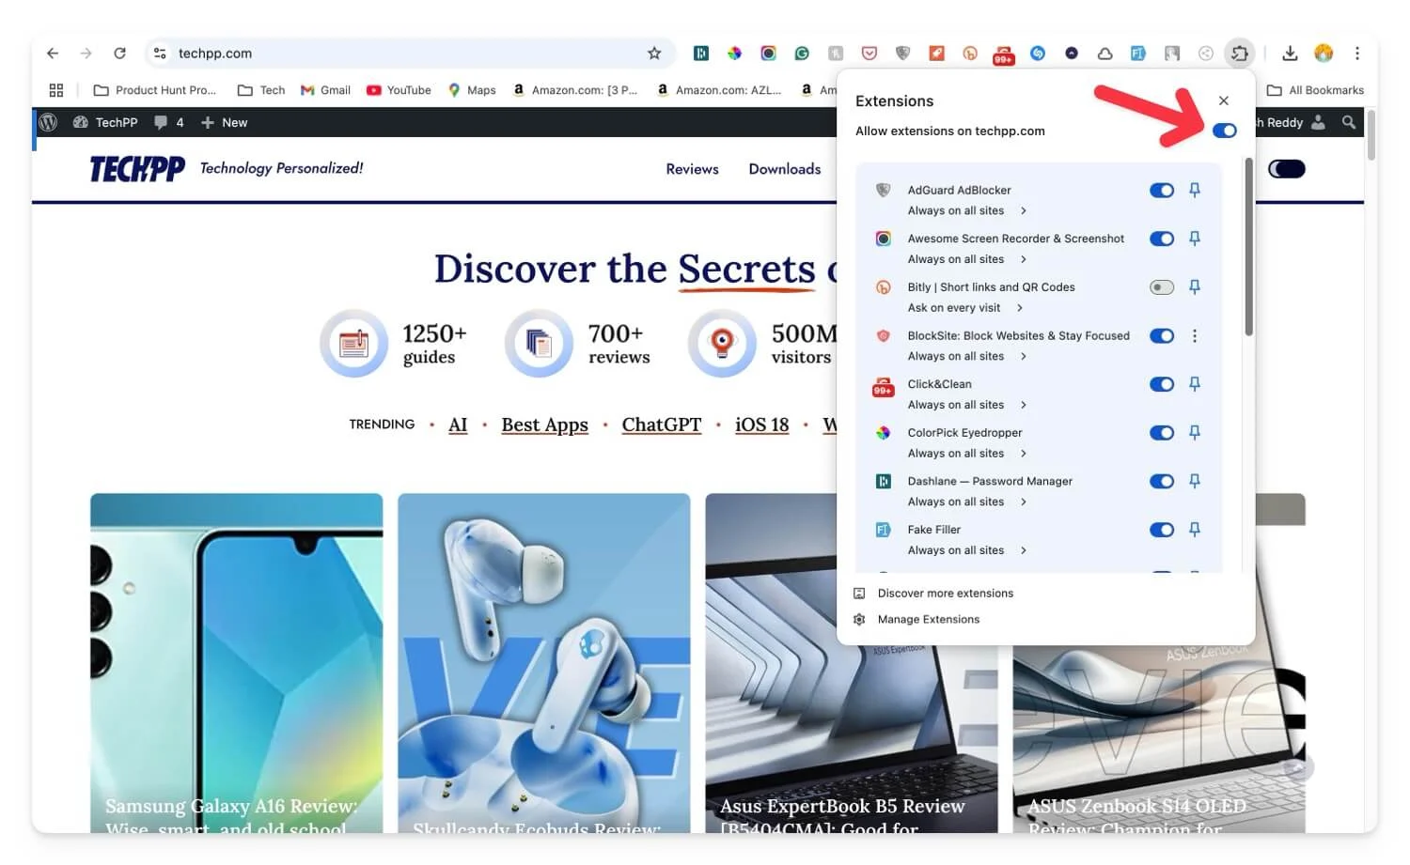Viewport: 1410px width, 865px height.
Task: Bookmark this page with the star icon
Action: [654, 54]
